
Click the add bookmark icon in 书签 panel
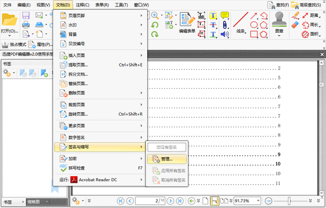point(44,73)
